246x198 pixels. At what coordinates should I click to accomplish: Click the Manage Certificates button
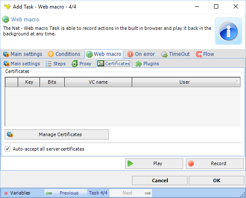click(57, 134)
